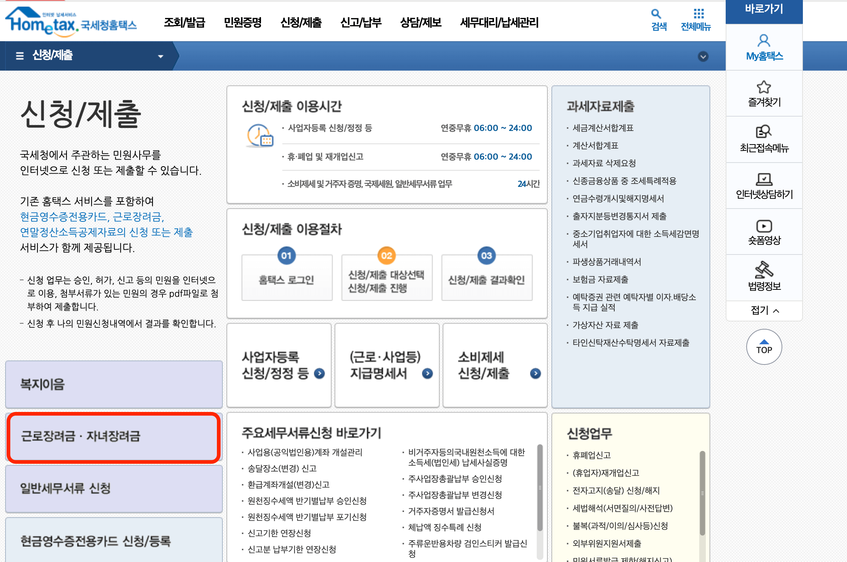Open 보험금 자료제출 link
Viewport: 847px width, 562px height.
(600, 280)
